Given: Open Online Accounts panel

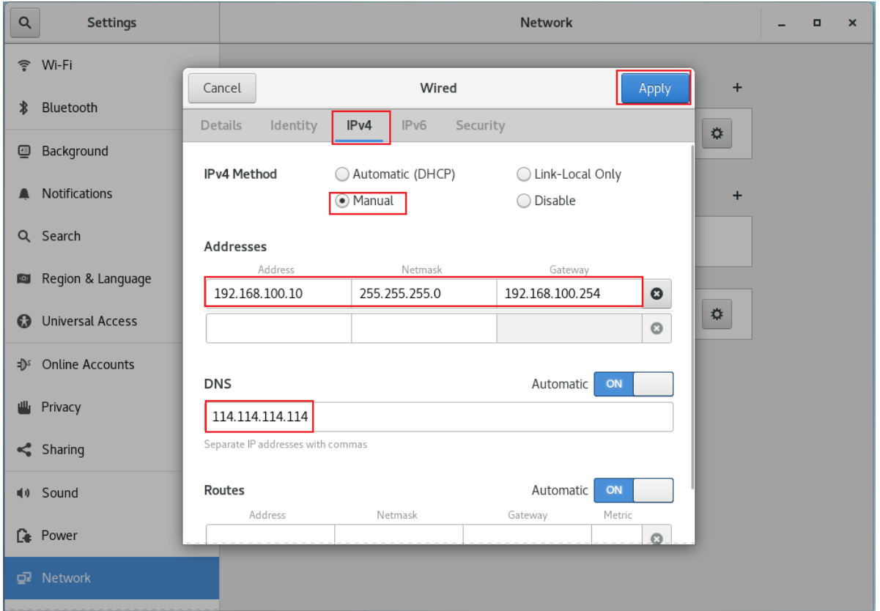Looking at the screenshot, I should tap(111, 364).
